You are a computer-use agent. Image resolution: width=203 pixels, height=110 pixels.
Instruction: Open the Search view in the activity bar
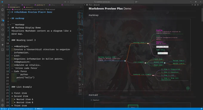(x=2, y=15)
